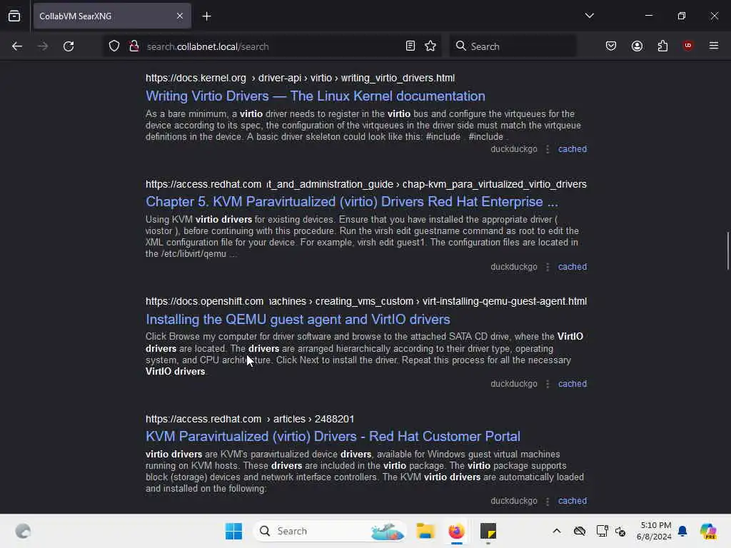Show hidden system tray icons chevron

(557, 531)
